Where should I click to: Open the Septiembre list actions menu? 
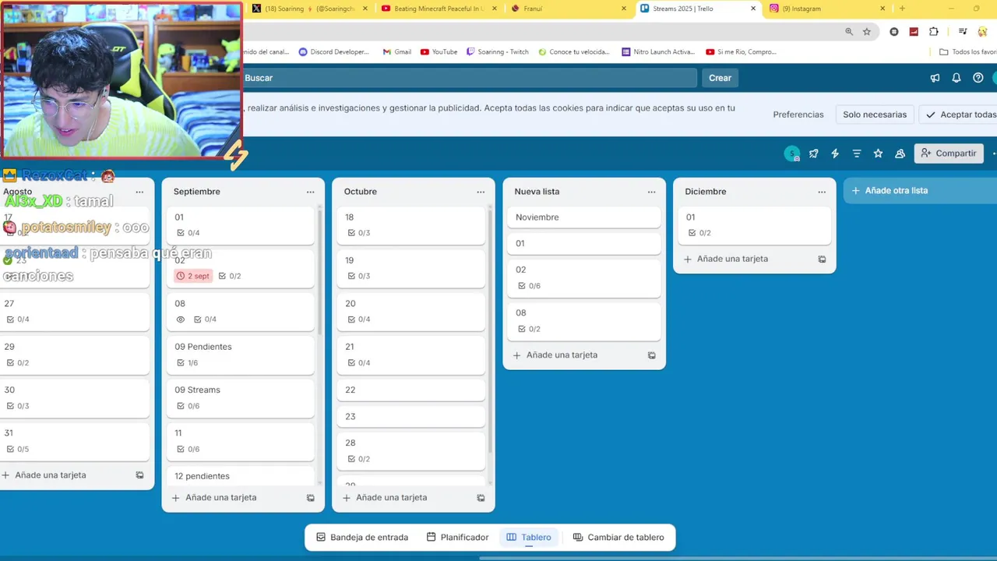point(310,192)
